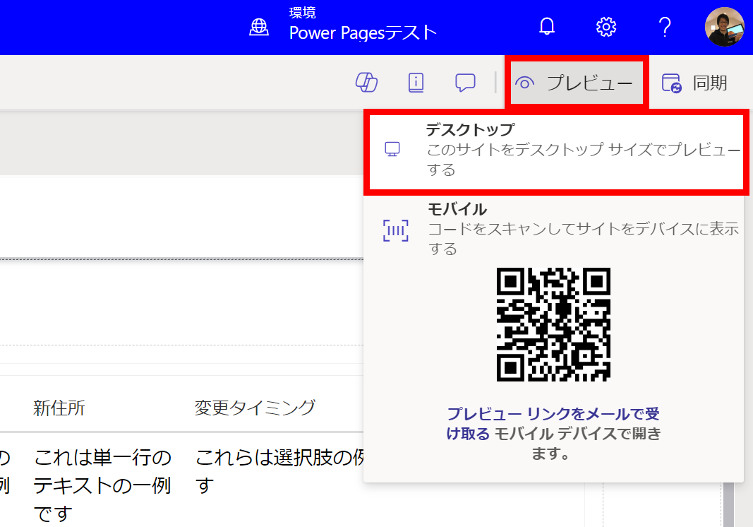Click cell これは単一行のテキストの一例です
The image size is (753, 527).
(102, 485)
